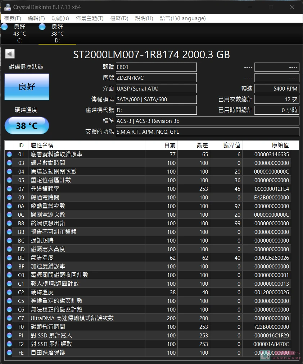
Task: Click raw value E42B00000000
Action: [272, 198]
